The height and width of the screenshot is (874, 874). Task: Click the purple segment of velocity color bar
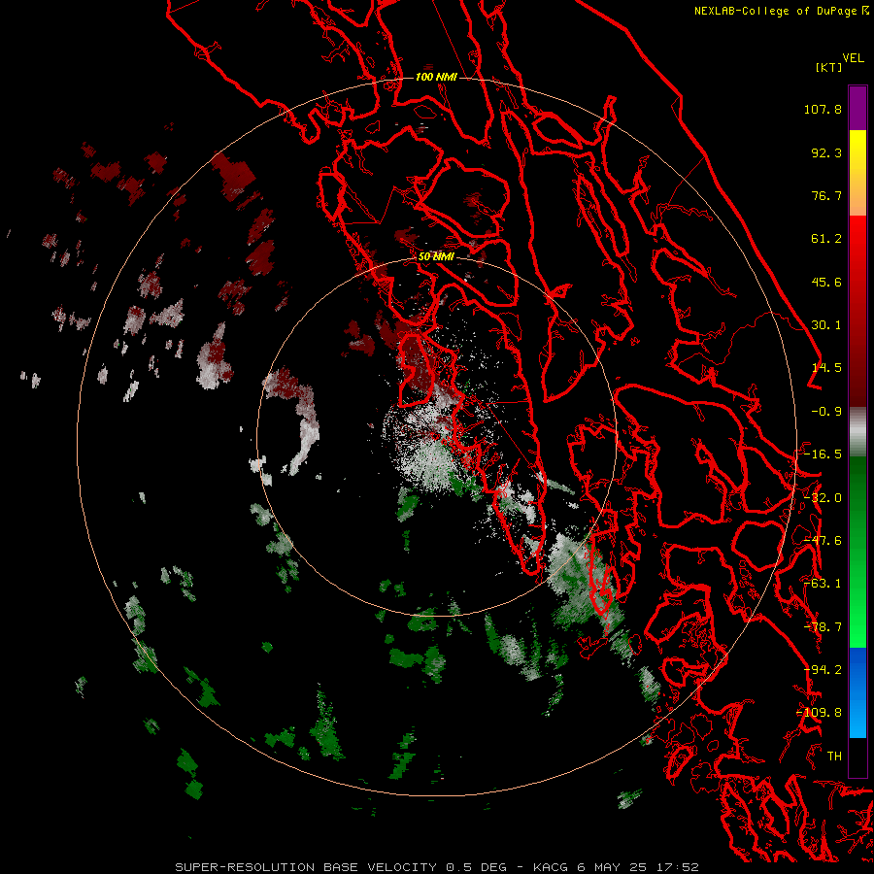tap(857, 108)
